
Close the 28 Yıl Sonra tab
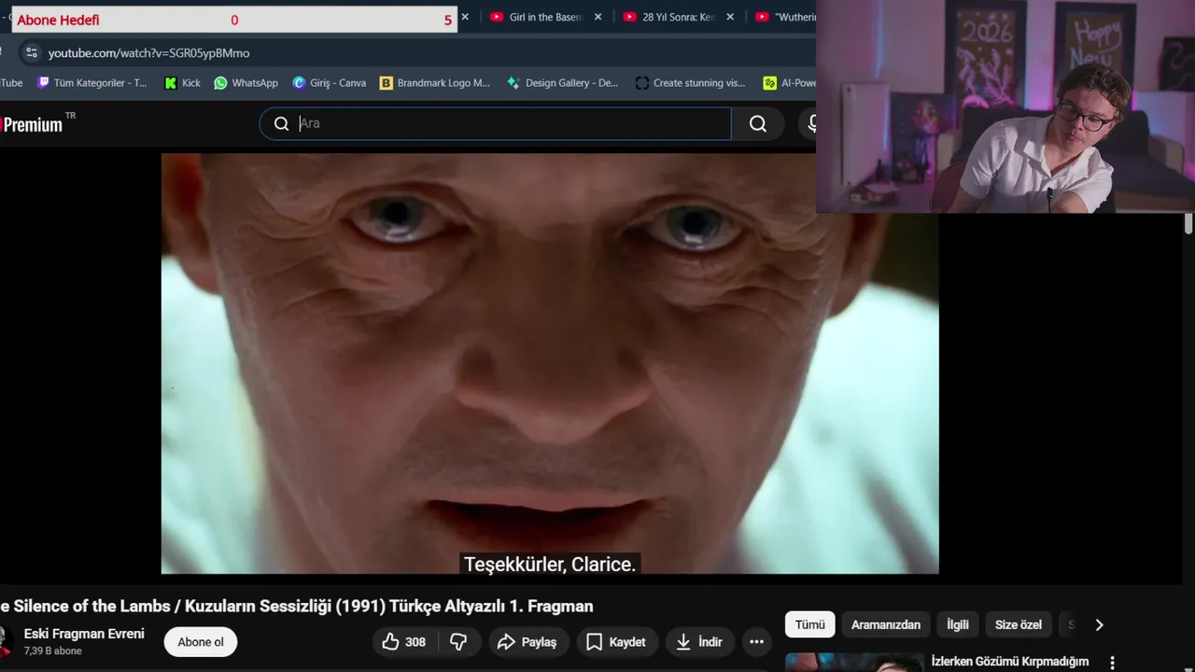point(730,17)
